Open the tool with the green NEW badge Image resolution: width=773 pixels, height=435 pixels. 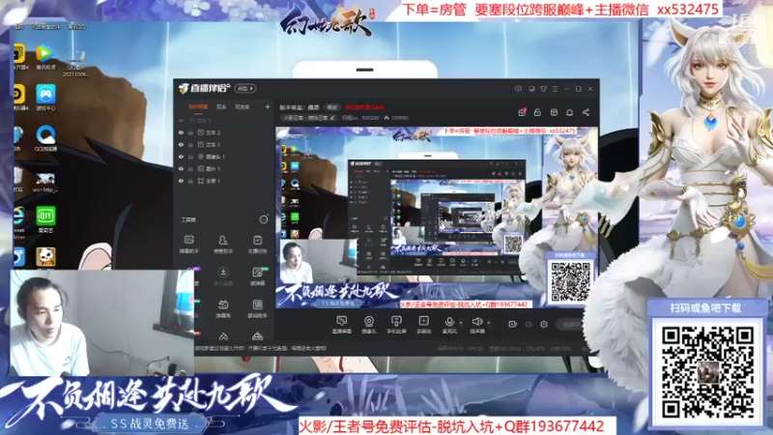(257, 276)
